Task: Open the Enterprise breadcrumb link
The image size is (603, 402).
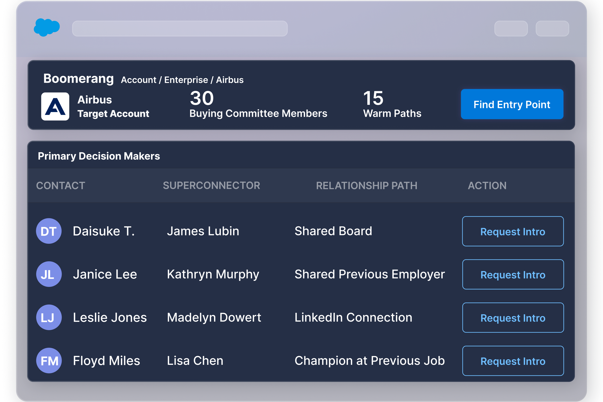Action: pos(186,80)
